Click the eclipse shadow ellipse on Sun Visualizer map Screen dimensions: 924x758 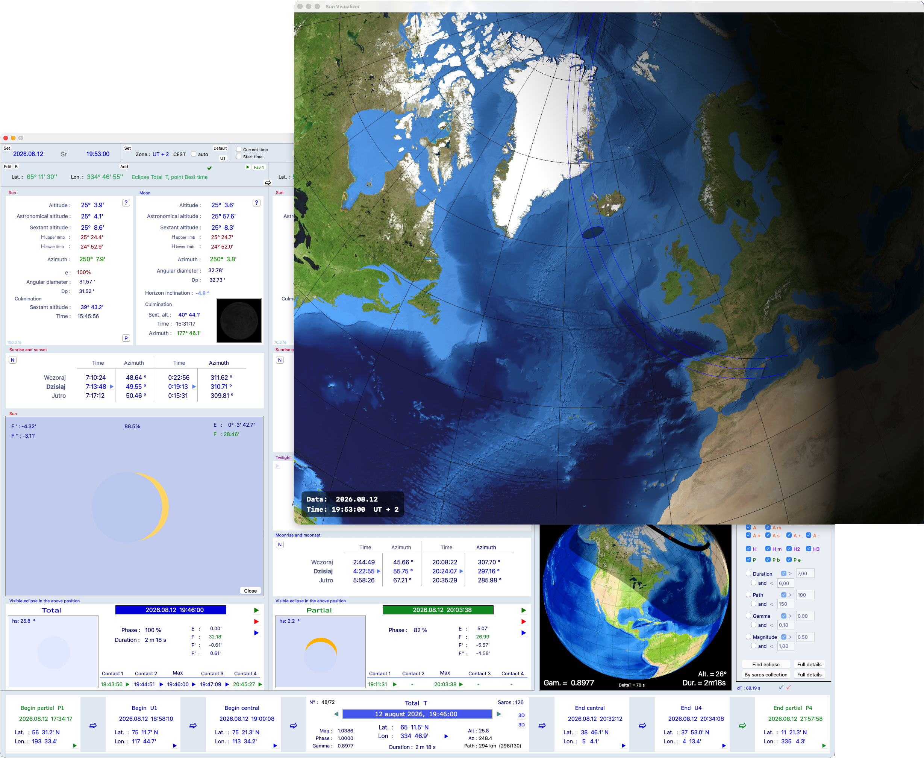[x=593, y=232]
